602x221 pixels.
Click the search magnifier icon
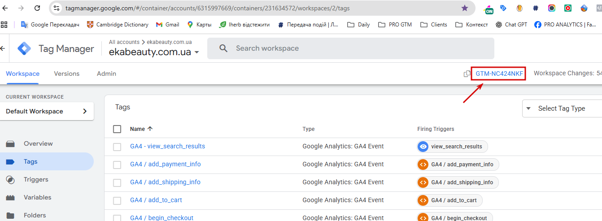(223, 48)
